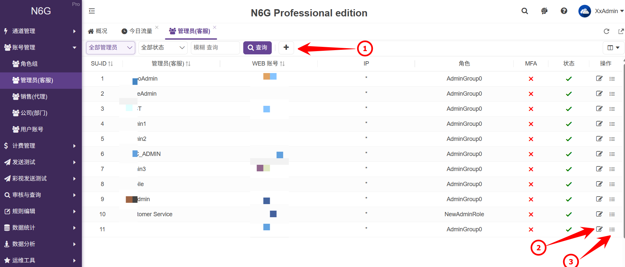The height and width of the screenshot is (267, 625).
Task: Open the list menu for row 1
Action: click(x=612, y=79)
